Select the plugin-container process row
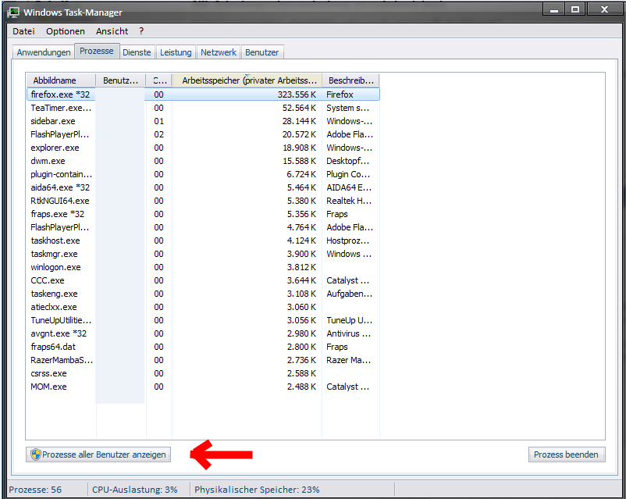 coord(203,174)
